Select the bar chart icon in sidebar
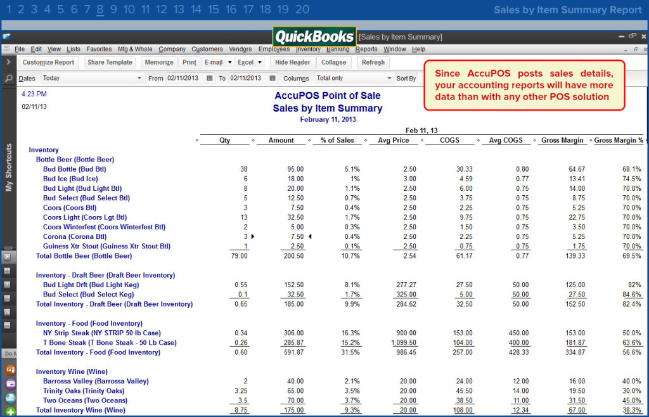The image size is (649, 417). coord(8,312)
